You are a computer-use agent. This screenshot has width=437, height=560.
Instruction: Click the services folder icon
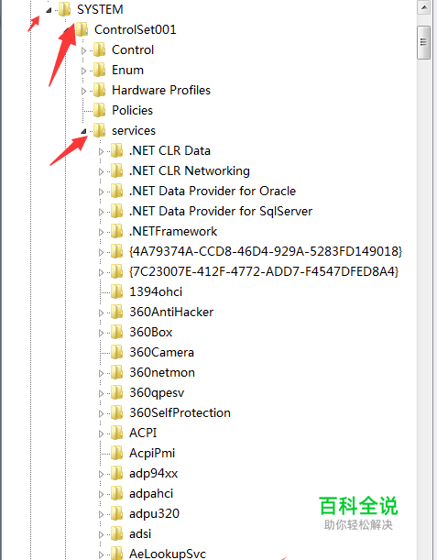pyautogui.click(x=99, y=130)
